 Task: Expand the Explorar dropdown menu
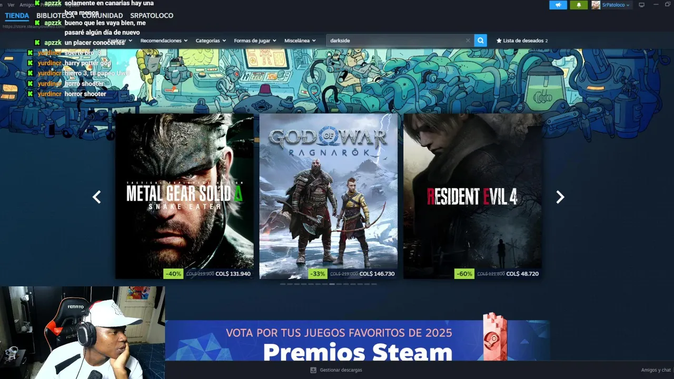(120, 41)
